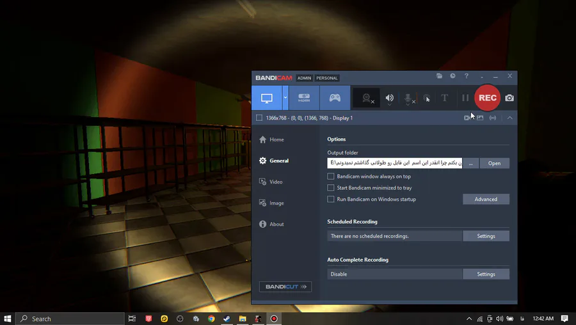Click the image list icon in status bar

[480, 118]
